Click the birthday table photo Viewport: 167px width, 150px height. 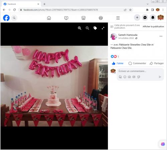pos(54,86)
